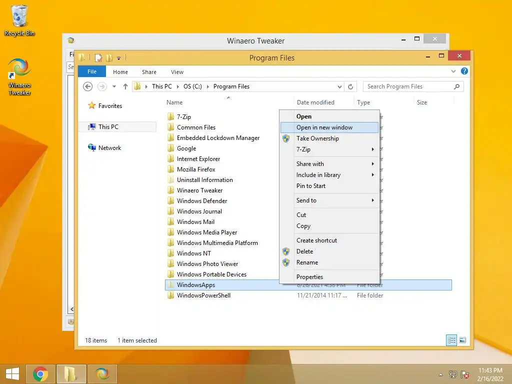Open the Customize Quick Access Toolbar arrow
This screenshot has width=512, height=384.
click(x=119, y=58)
